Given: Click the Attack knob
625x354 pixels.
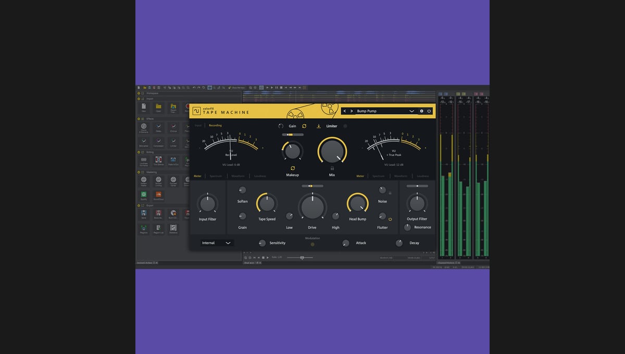Looking at the screenshot, I should click(346, 243).
